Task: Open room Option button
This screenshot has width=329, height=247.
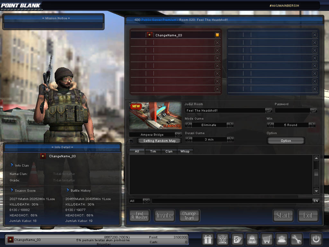Action: pyautogui.click(x=286, y=141)
